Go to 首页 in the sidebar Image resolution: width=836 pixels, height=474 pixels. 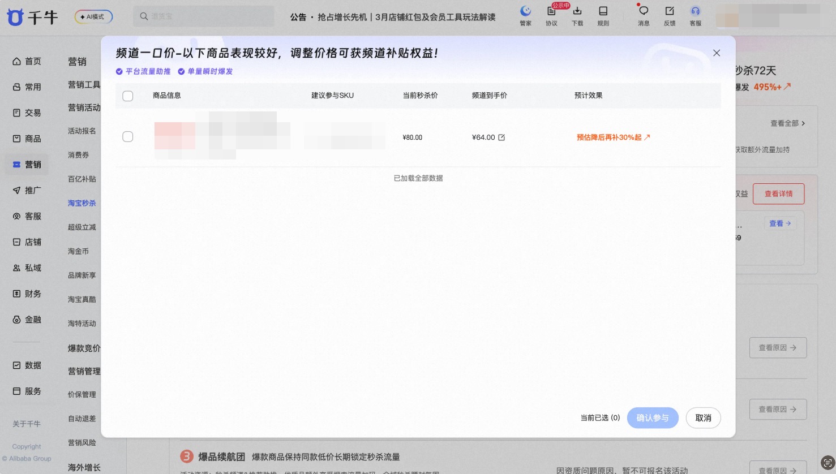(27, 61)
